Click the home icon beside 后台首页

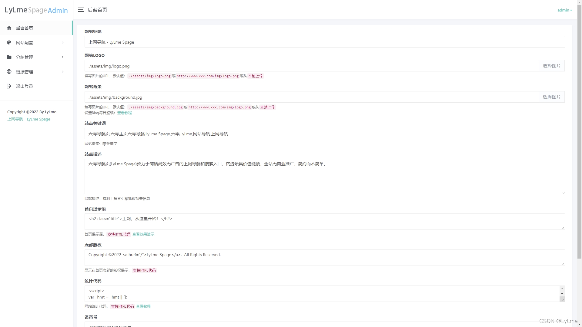pyautogui.click(x=9, y=28)
